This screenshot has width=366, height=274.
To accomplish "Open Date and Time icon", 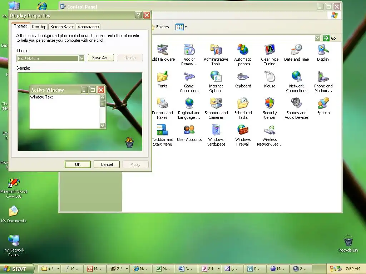I will point(296,53).
